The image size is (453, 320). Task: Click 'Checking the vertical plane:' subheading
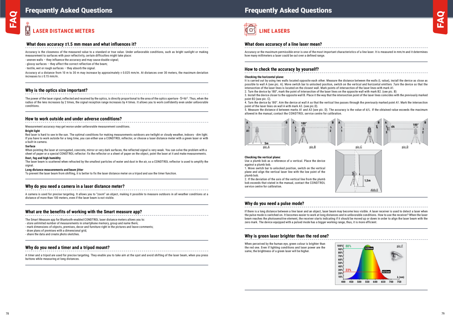263,157
